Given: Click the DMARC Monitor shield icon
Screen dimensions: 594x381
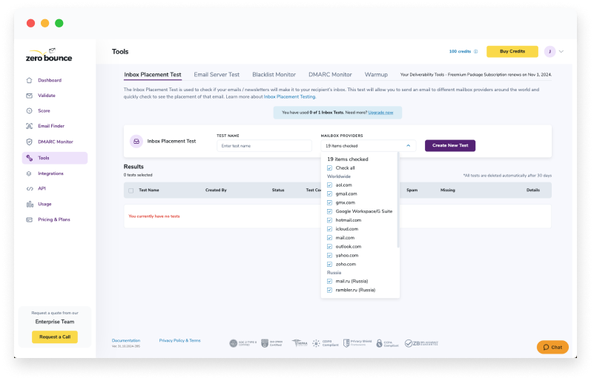Looking at the screenshot, I should pos(29,142).
